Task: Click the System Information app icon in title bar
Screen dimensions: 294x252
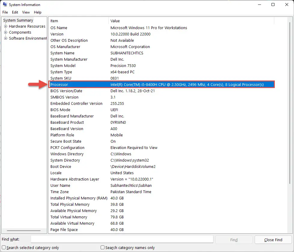Action: click(5, 5)
